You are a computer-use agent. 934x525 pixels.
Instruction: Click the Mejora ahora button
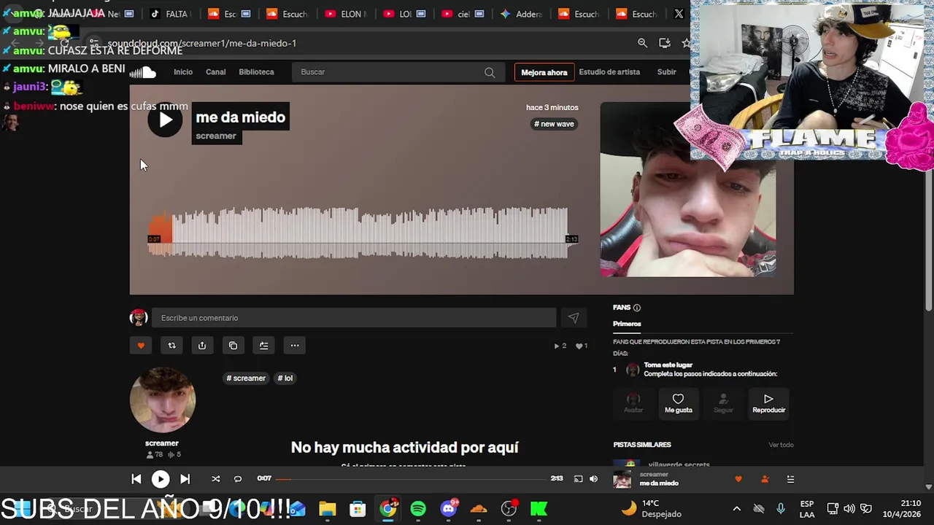(x=544, y=72)
